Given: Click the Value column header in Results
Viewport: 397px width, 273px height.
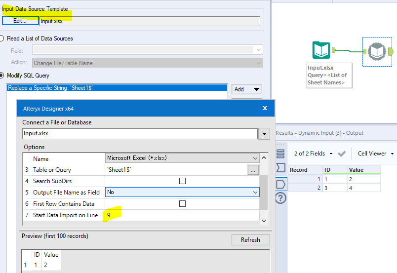Looking at the screenshot, I should tap(364, 170).
